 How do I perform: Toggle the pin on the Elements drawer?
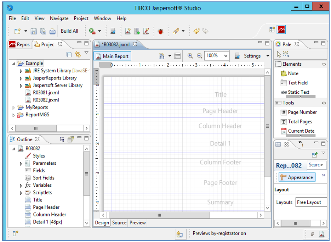click(324, 64)
